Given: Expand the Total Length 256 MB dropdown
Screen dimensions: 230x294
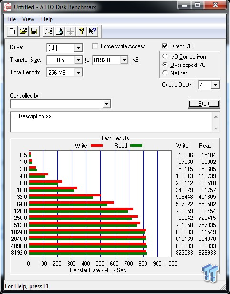Looking at the screenshot, I should [x=78, y=72].
